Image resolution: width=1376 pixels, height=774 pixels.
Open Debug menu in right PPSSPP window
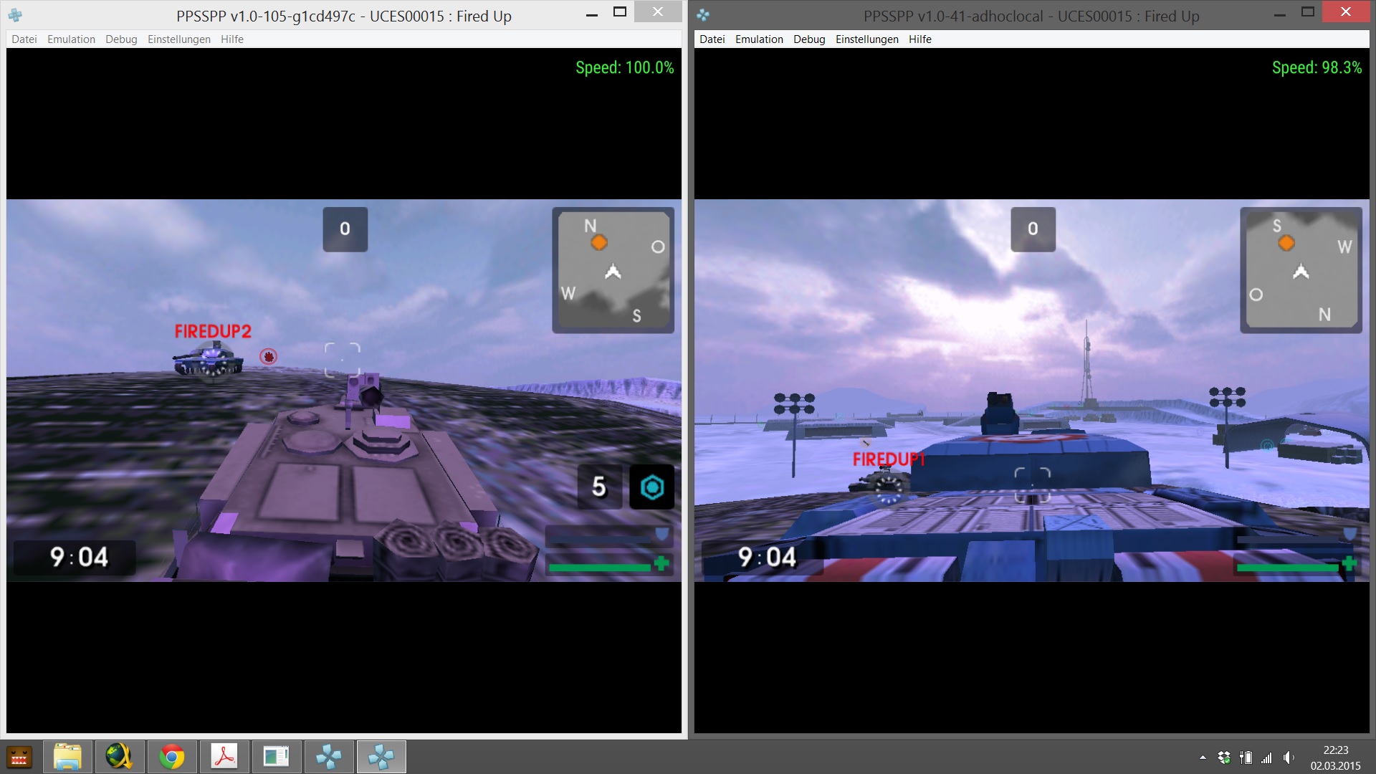click(x=809, y=39)
